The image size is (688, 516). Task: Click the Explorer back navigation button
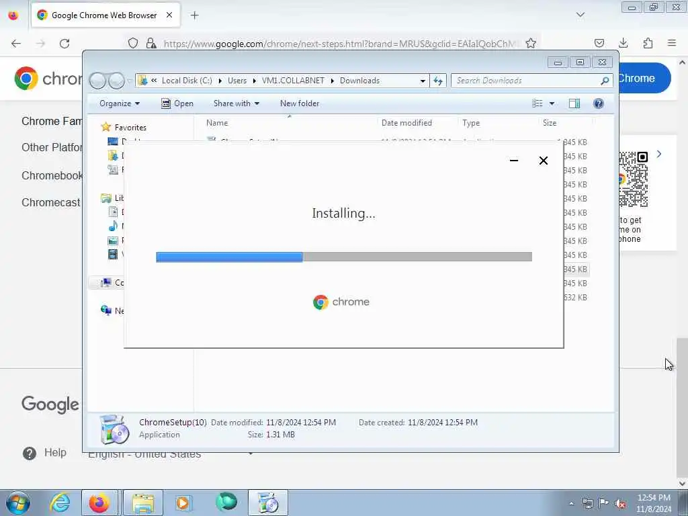tap(98, 81)
